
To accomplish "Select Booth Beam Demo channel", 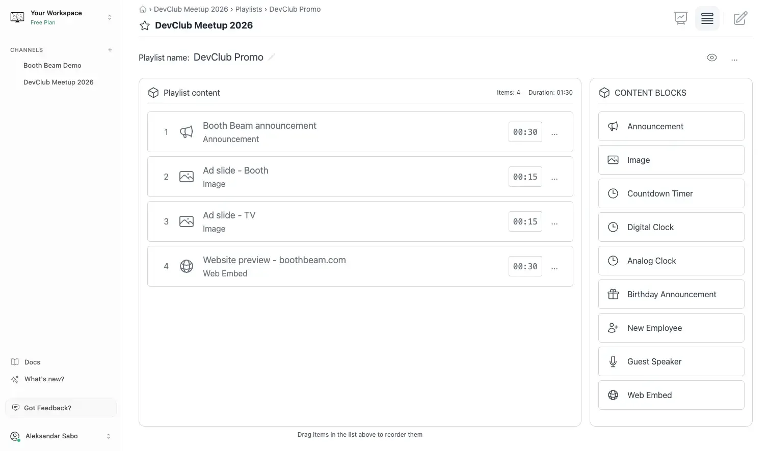I will 52,65.
